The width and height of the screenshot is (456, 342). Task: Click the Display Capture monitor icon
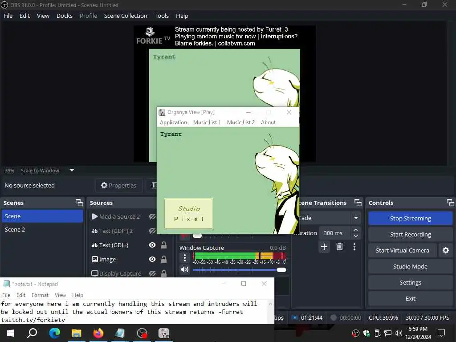pyautogui.click(x=94, y=273)
